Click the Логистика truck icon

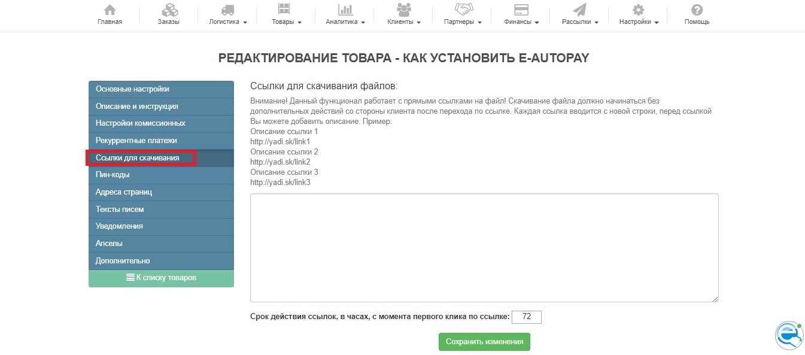(x=227, y=10)
